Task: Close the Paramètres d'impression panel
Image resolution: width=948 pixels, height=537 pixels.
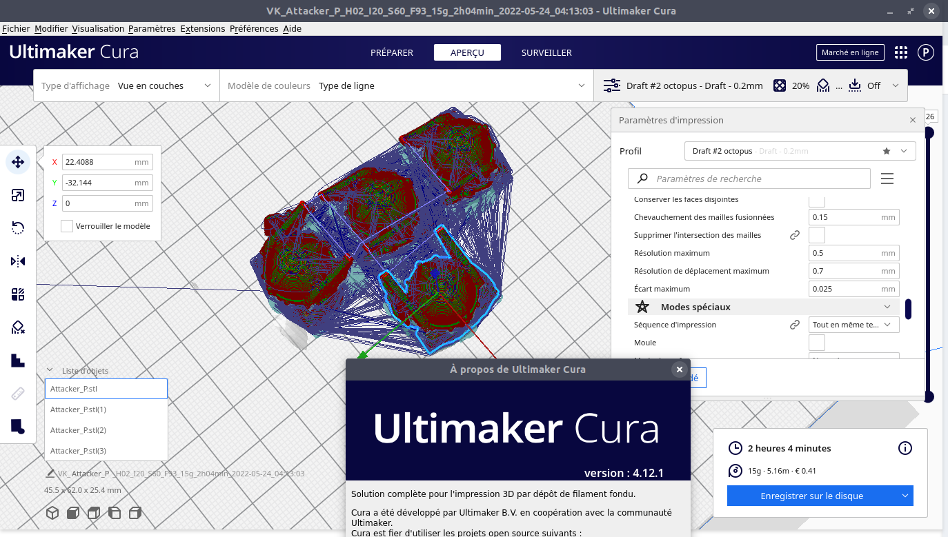Action: click(913, 120)
